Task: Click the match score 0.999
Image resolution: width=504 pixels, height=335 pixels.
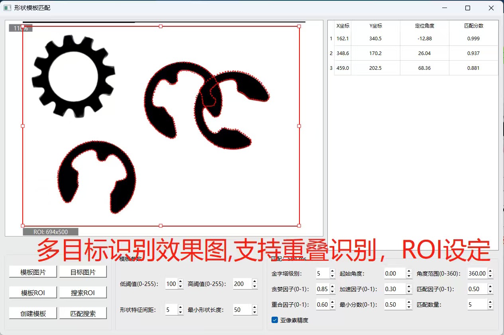Action: pos(474,39)
